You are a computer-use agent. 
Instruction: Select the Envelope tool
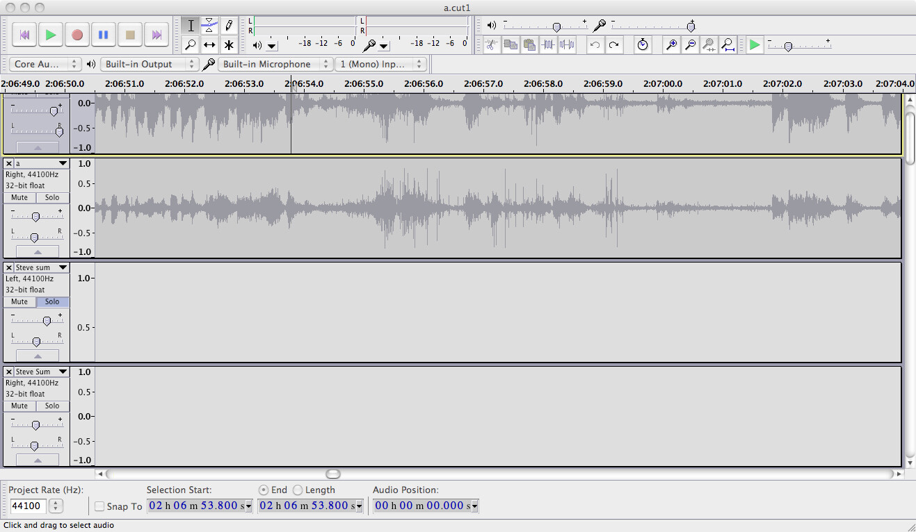(x=209, y=26)
